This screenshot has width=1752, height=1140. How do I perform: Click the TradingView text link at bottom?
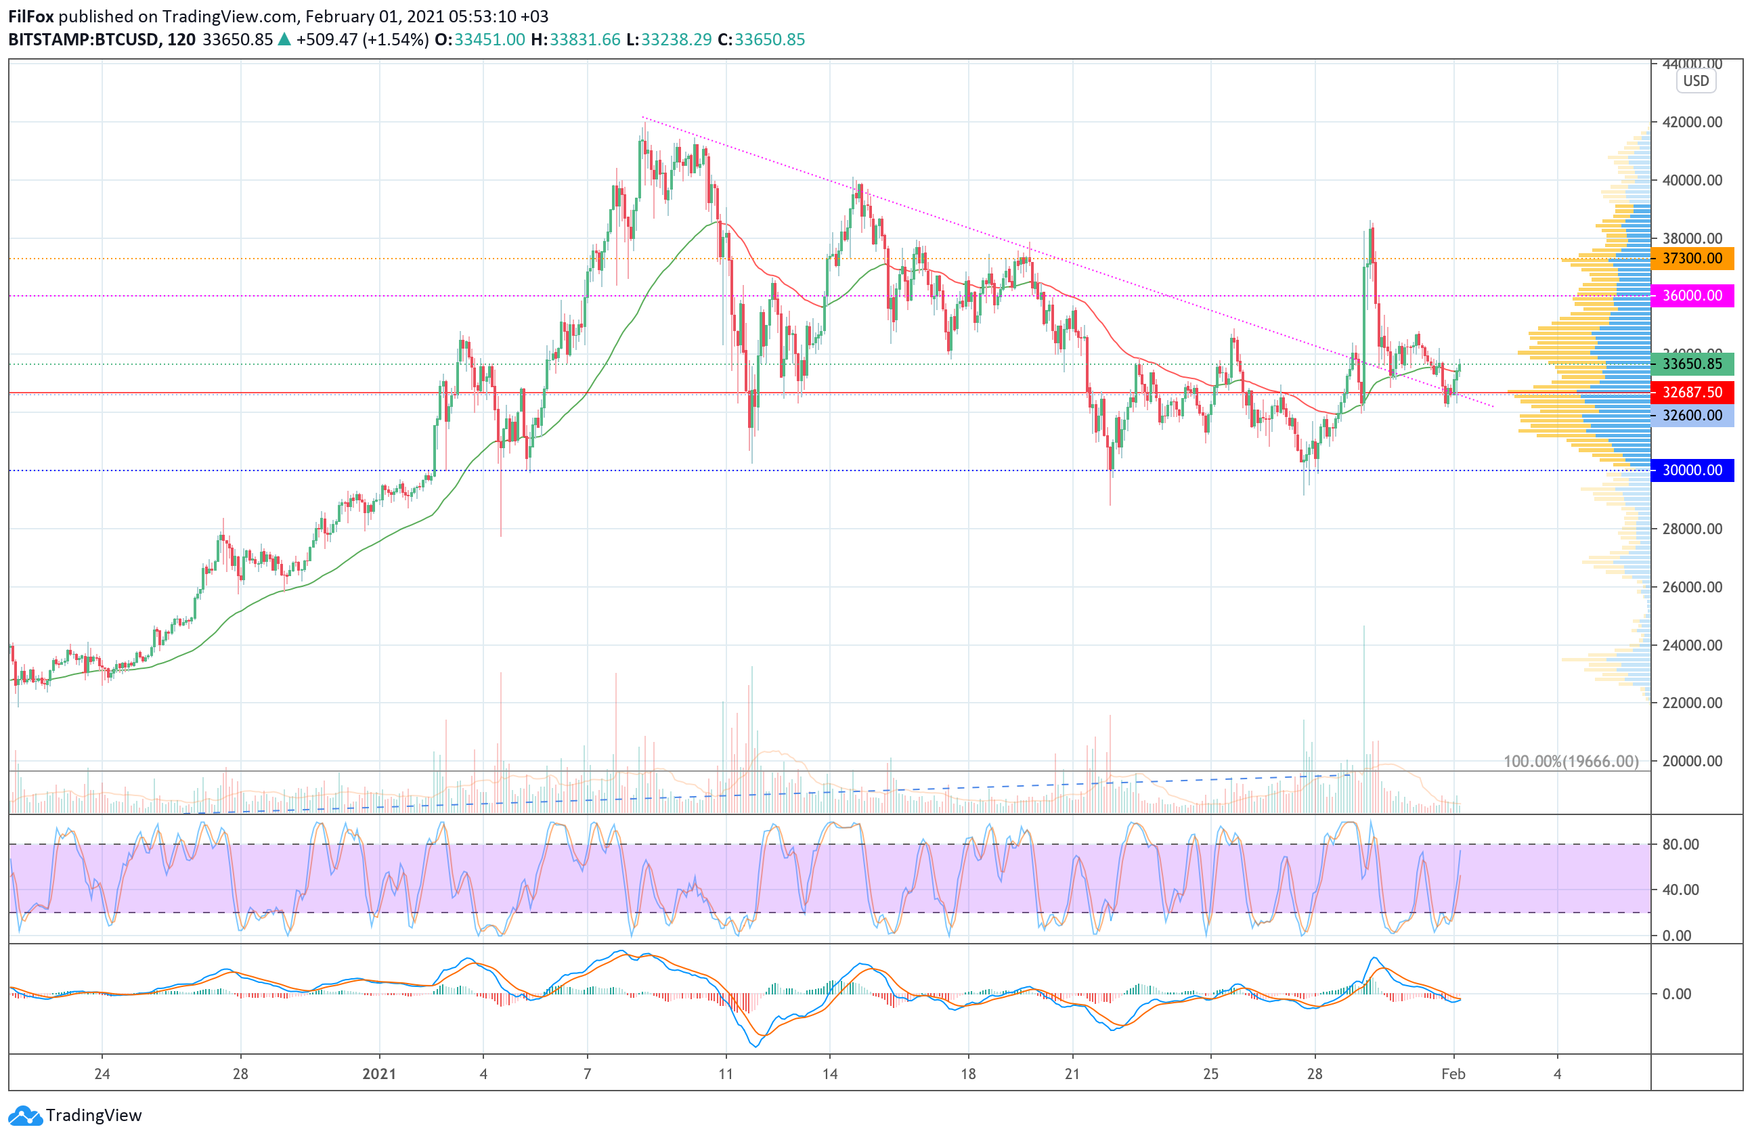click(x=93, y=1116)
